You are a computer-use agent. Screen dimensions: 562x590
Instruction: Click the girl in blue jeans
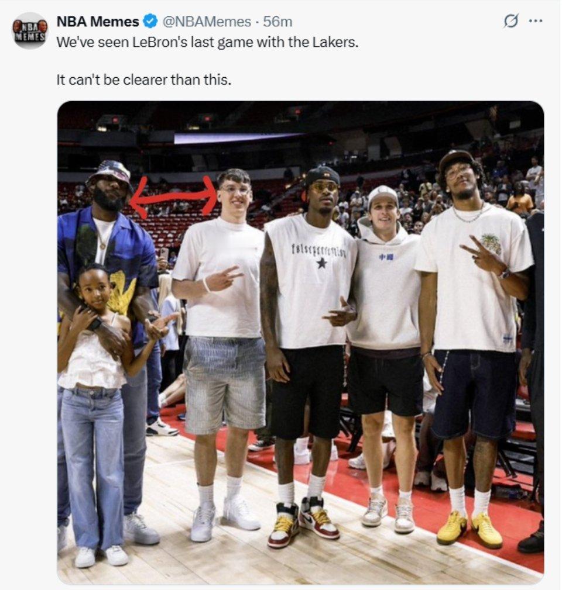94,414
